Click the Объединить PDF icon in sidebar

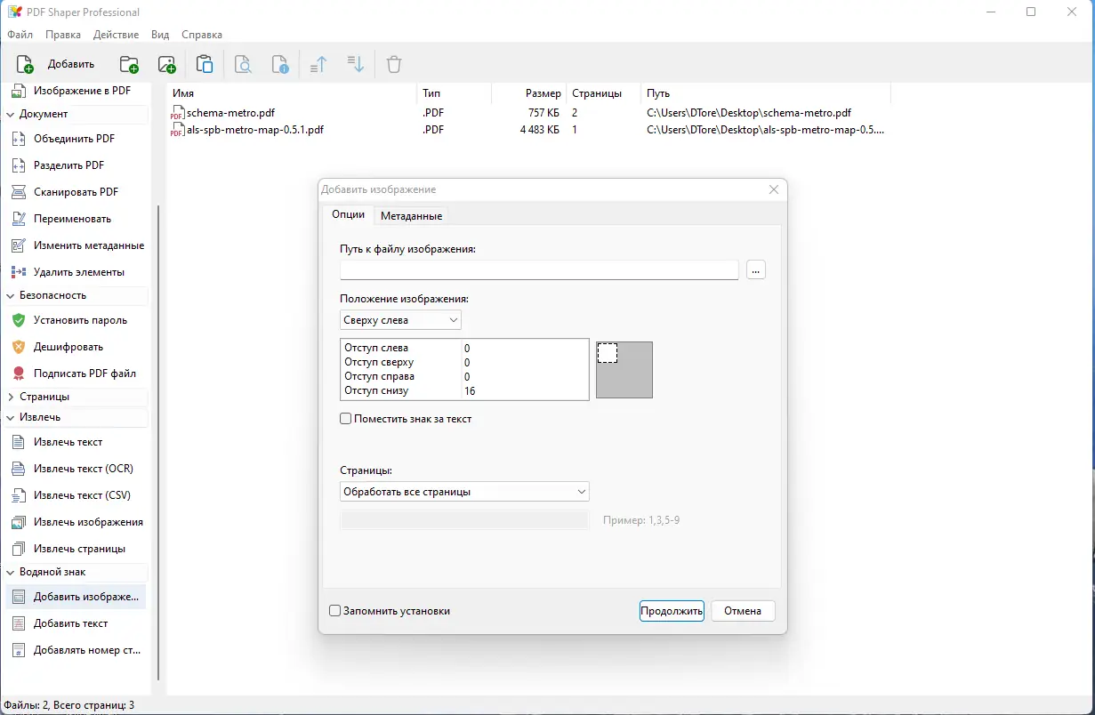[18, 139]
